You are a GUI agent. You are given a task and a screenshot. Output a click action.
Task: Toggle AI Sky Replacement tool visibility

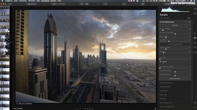click(x=189, y=22)
